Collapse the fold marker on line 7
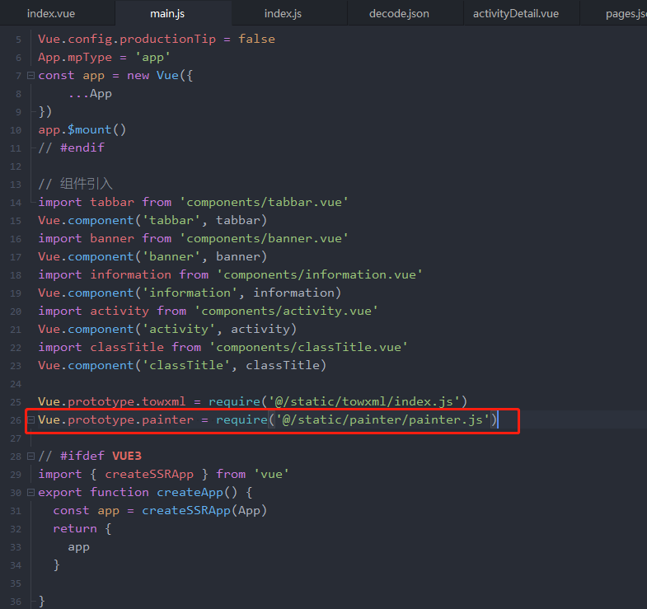 pos(30,76)
